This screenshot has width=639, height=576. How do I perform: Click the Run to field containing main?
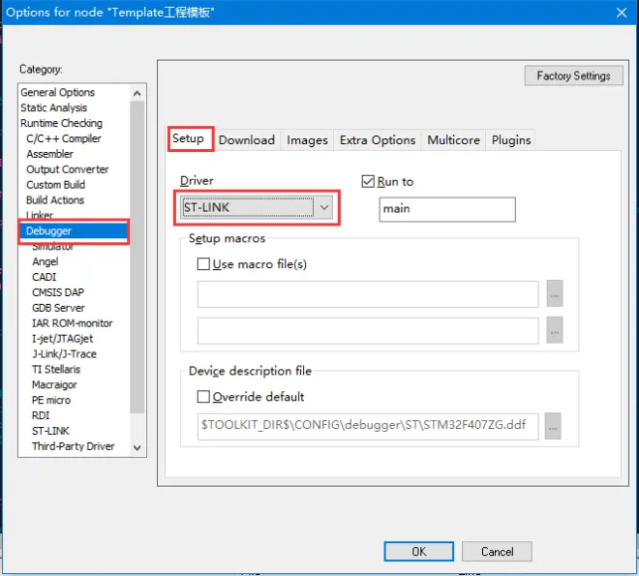(447, 209)
